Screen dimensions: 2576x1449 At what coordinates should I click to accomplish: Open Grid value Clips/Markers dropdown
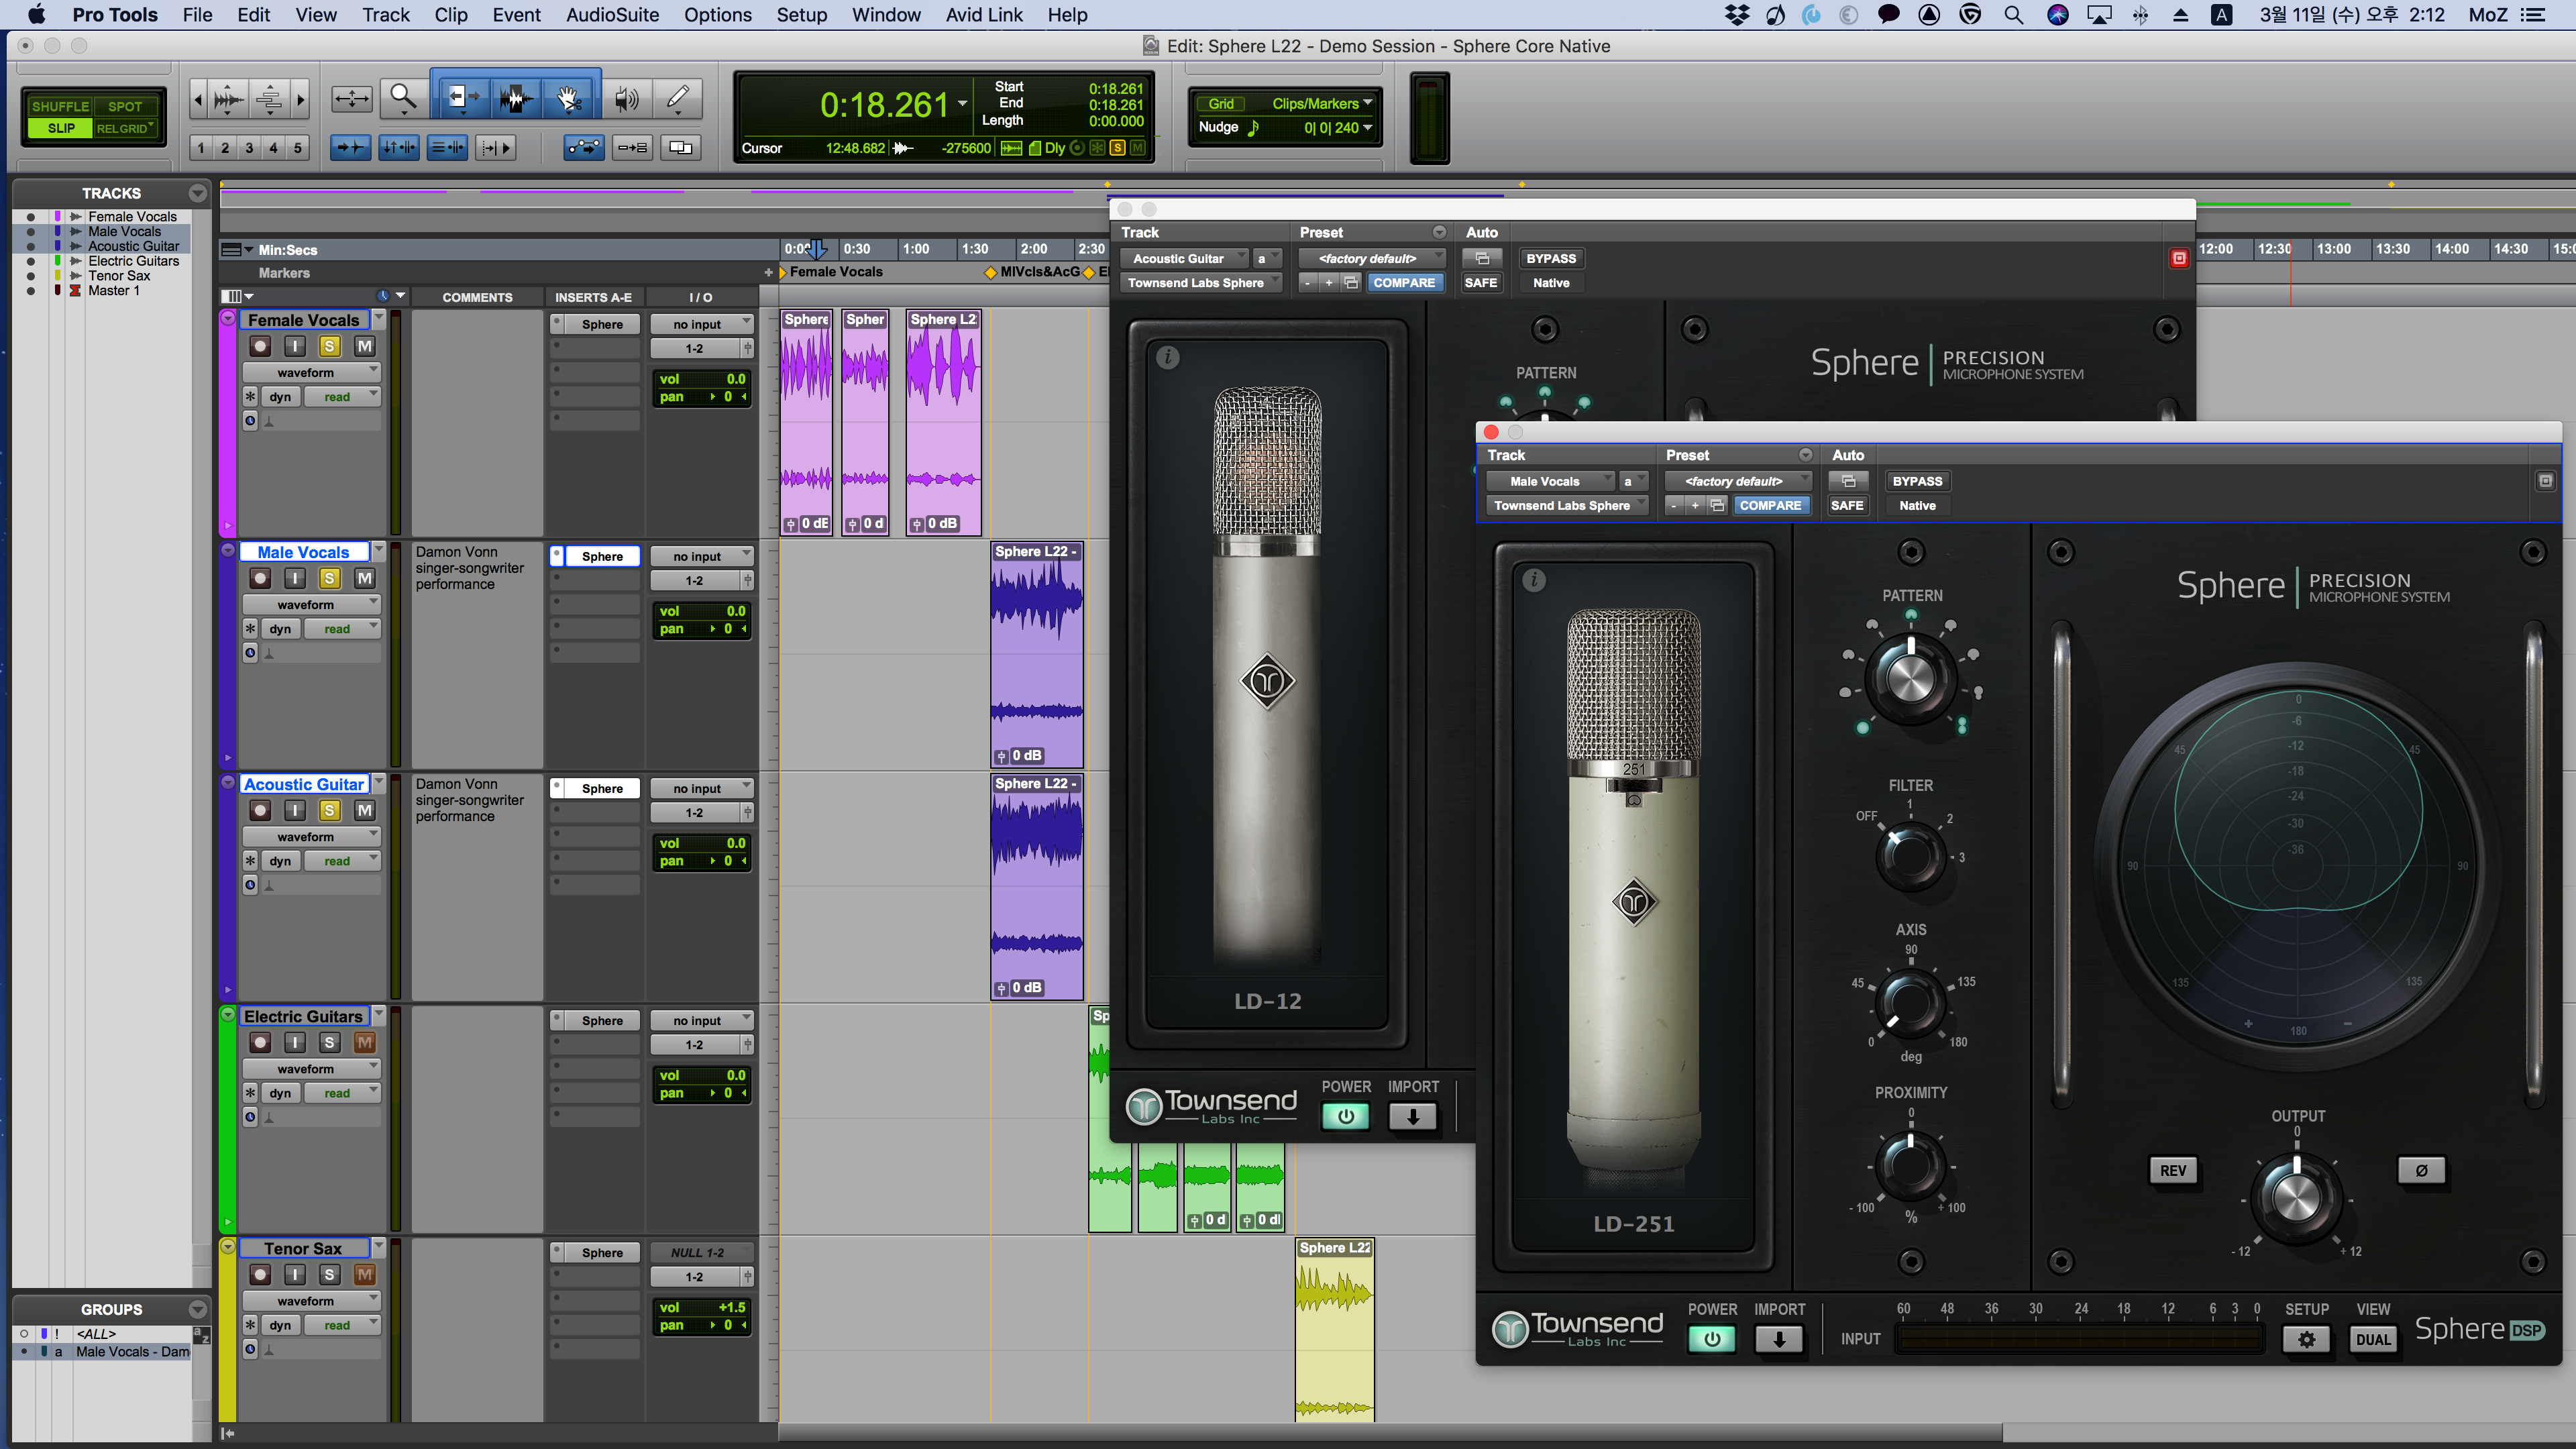coord(1321,104)
